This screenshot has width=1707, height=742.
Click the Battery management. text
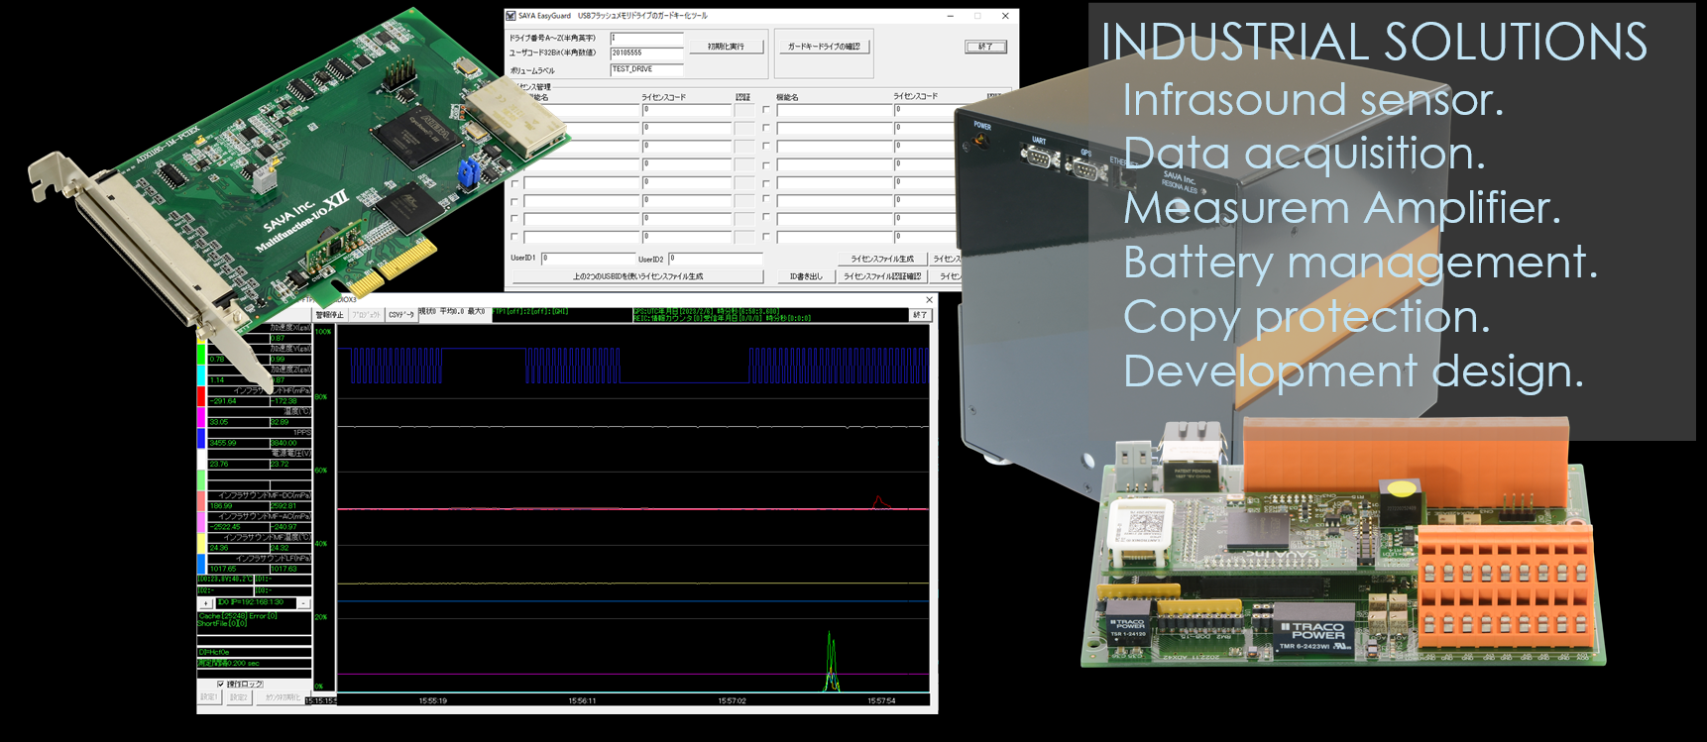point(1361,263)
